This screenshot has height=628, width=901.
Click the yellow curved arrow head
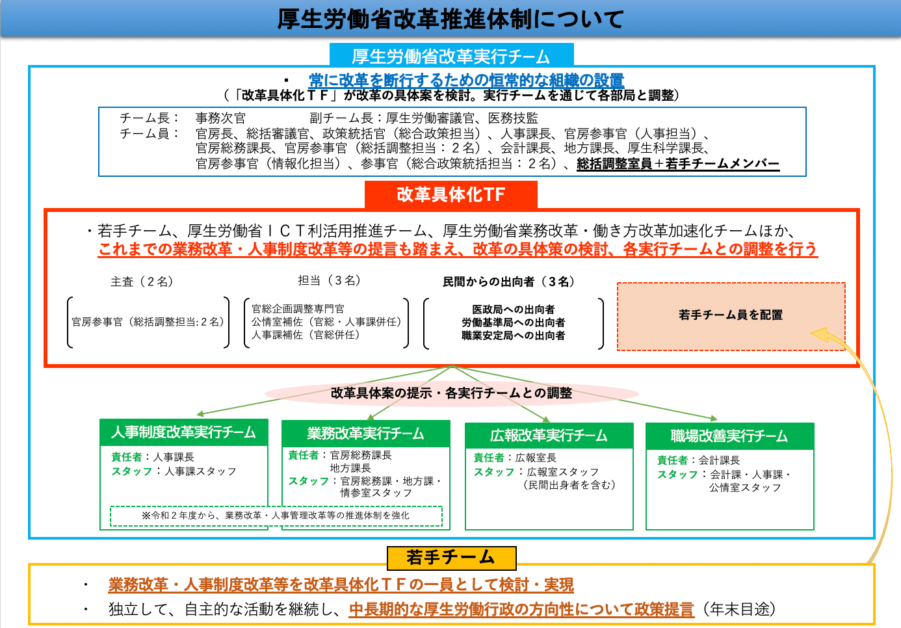pyautogui.click(x=820, y=335)
